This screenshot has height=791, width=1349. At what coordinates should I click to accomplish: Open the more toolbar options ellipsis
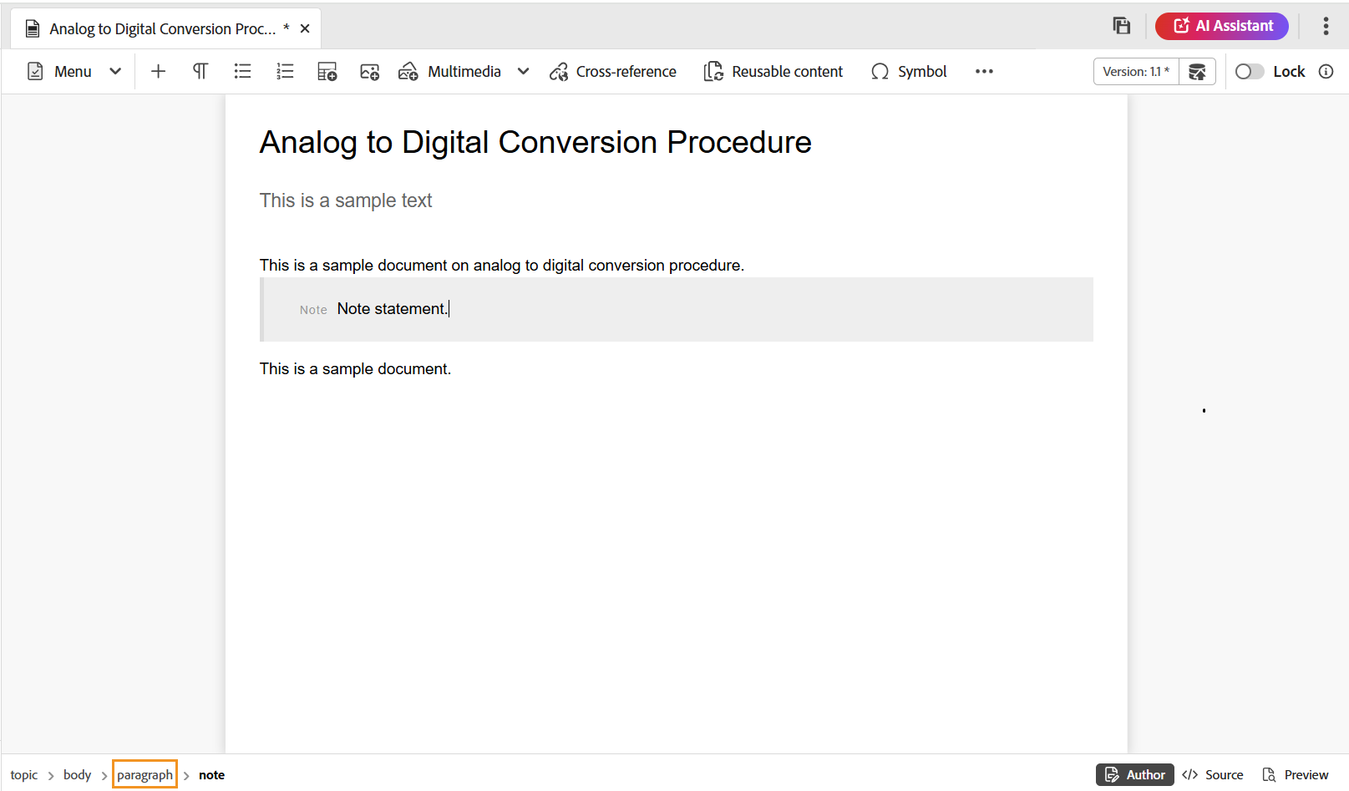click(x=984, y=72)
